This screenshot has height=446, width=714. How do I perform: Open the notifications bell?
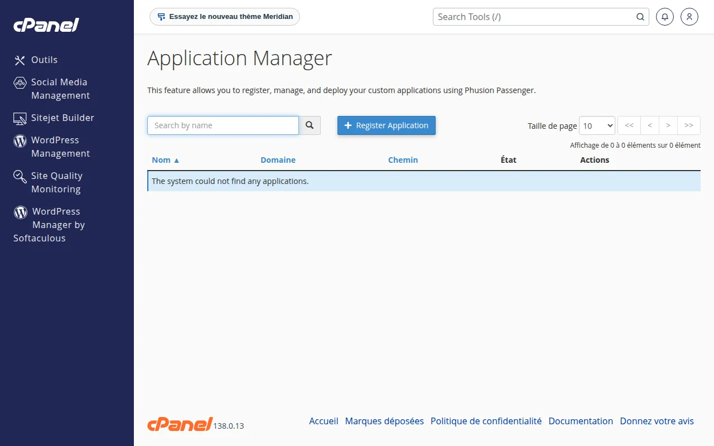point(665,17)
